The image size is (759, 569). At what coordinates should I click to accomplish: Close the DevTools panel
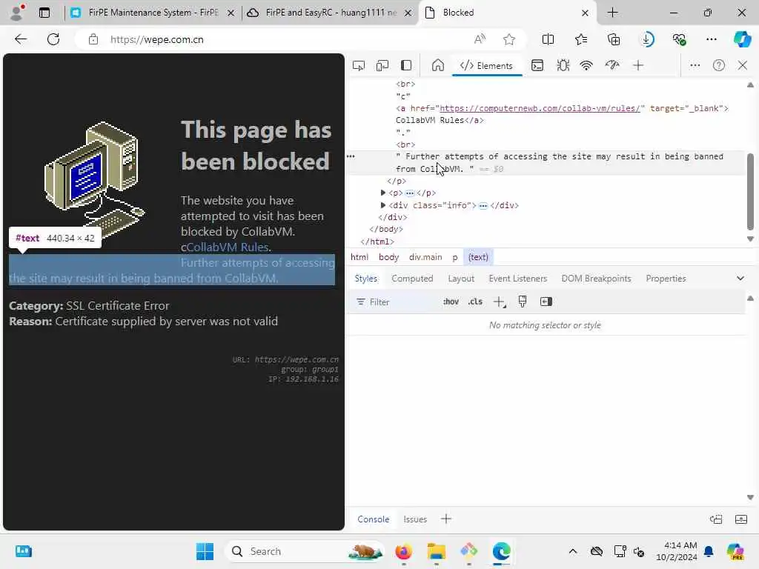point(743,65)
